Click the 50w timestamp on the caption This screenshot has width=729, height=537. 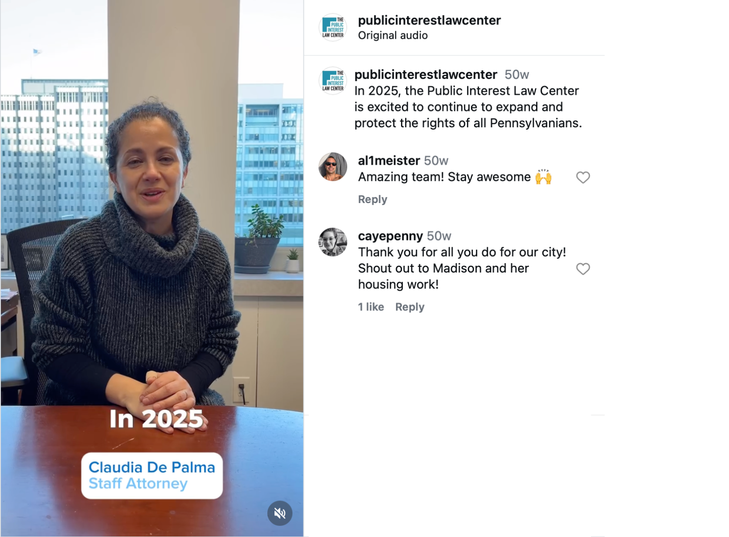click(516, 74)
